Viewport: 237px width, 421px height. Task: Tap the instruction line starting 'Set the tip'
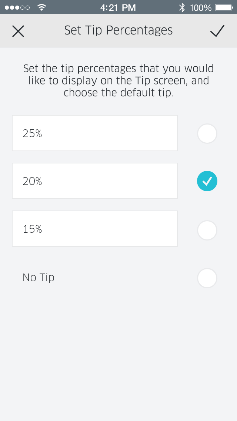(118, 69)
